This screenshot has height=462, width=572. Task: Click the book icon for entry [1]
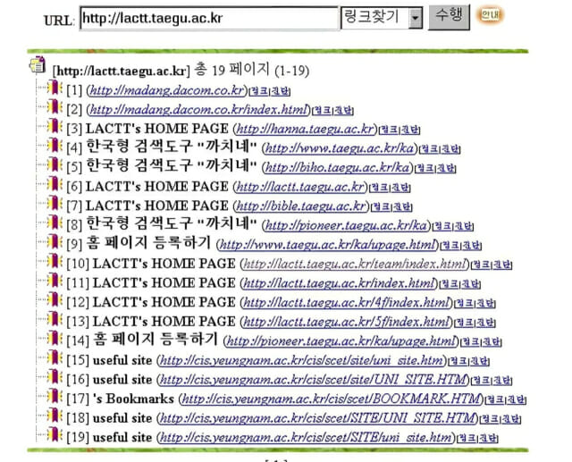(55, 89)
